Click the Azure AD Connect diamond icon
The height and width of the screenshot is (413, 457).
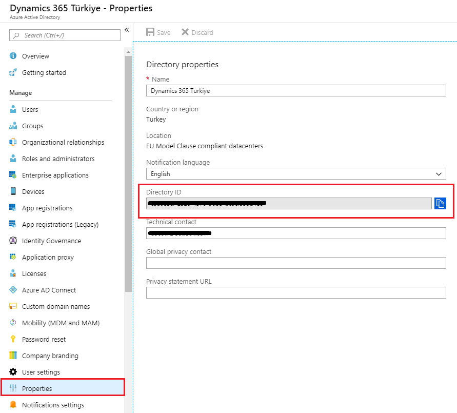(13, 290)
